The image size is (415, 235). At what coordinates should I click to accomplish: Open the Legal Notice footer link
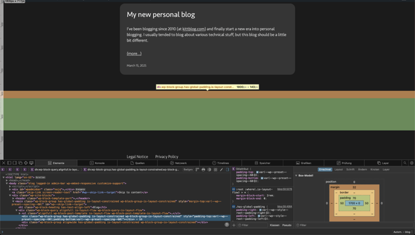click(x=137, y=156)
